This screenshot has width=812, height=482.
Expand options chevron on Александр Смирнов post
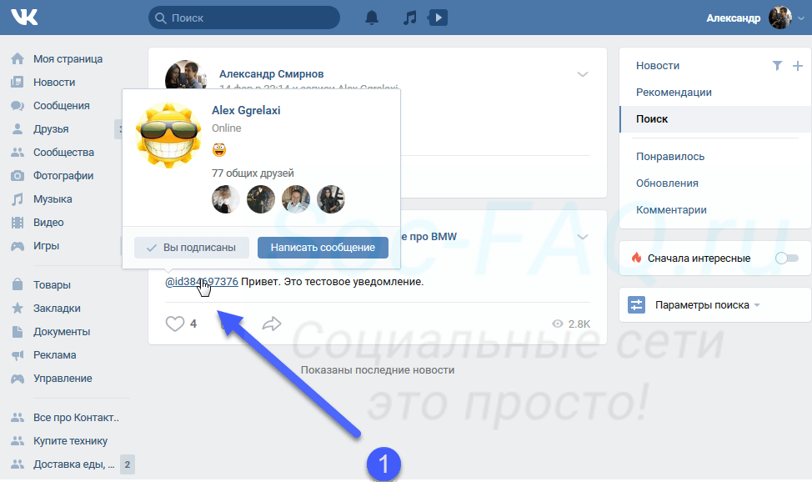583,75
